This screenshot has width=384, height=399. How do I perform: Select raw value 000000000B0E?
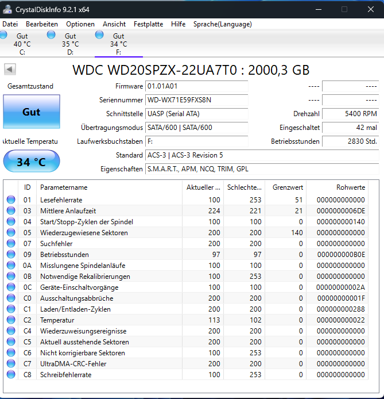click(341, 255)
